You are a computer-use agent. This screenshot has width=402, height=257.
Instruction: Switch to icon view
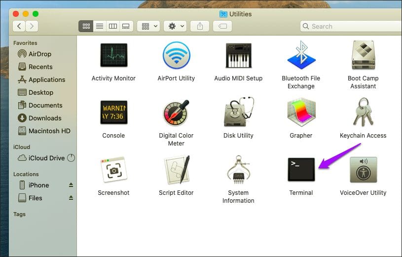86,26
